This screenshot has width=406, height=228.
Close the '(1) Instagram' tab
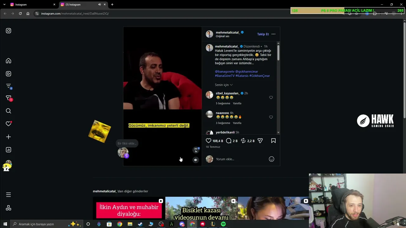105,4
